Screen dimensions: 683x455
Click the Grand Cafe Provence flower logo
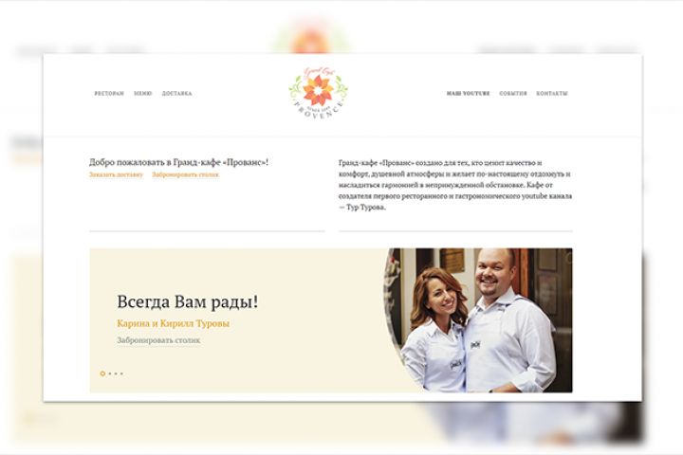click(x=319, y=93)
